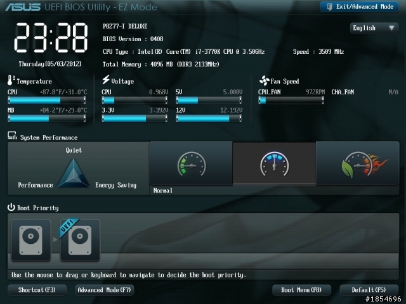Click the 972RPM fan value

315,92
